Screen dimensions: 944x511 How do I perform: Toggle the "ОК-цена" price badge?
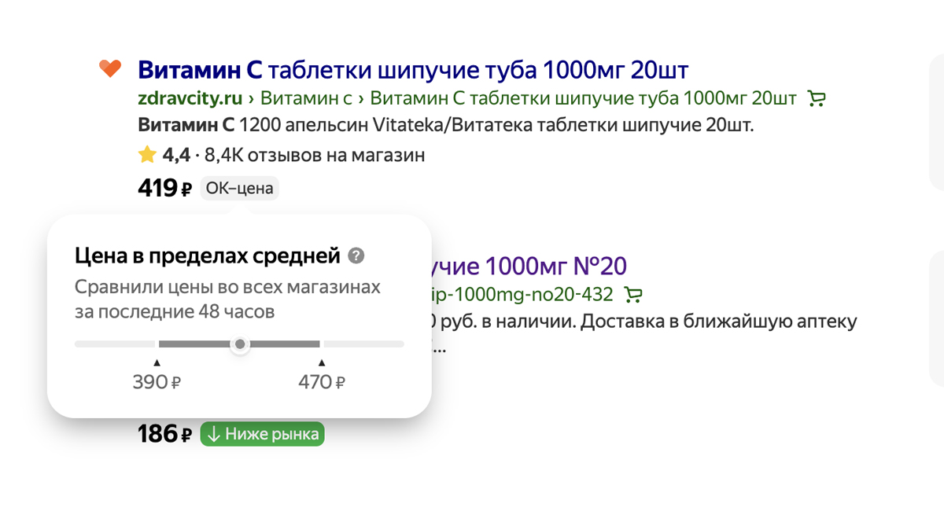[x=239, y=189]
